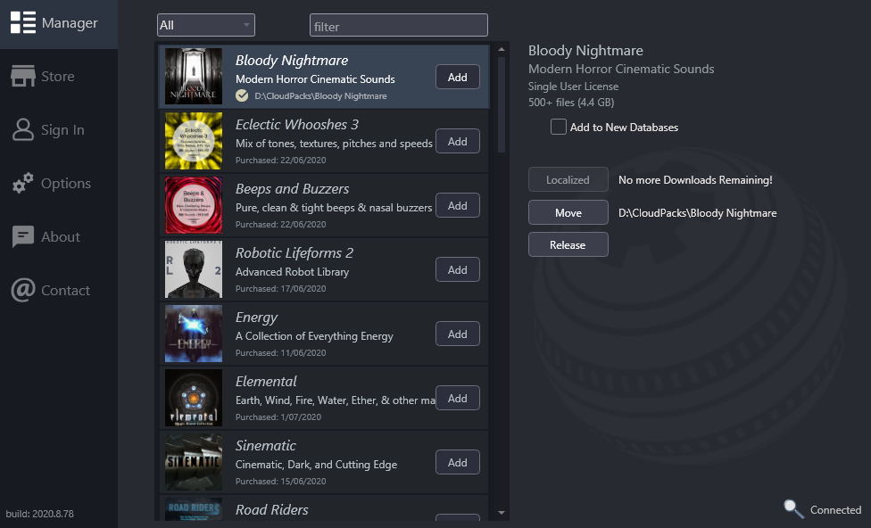Image resolution: width=871 pixels, height=528 pixels.
Task: Click the Localized button
Action: point(568,180)
